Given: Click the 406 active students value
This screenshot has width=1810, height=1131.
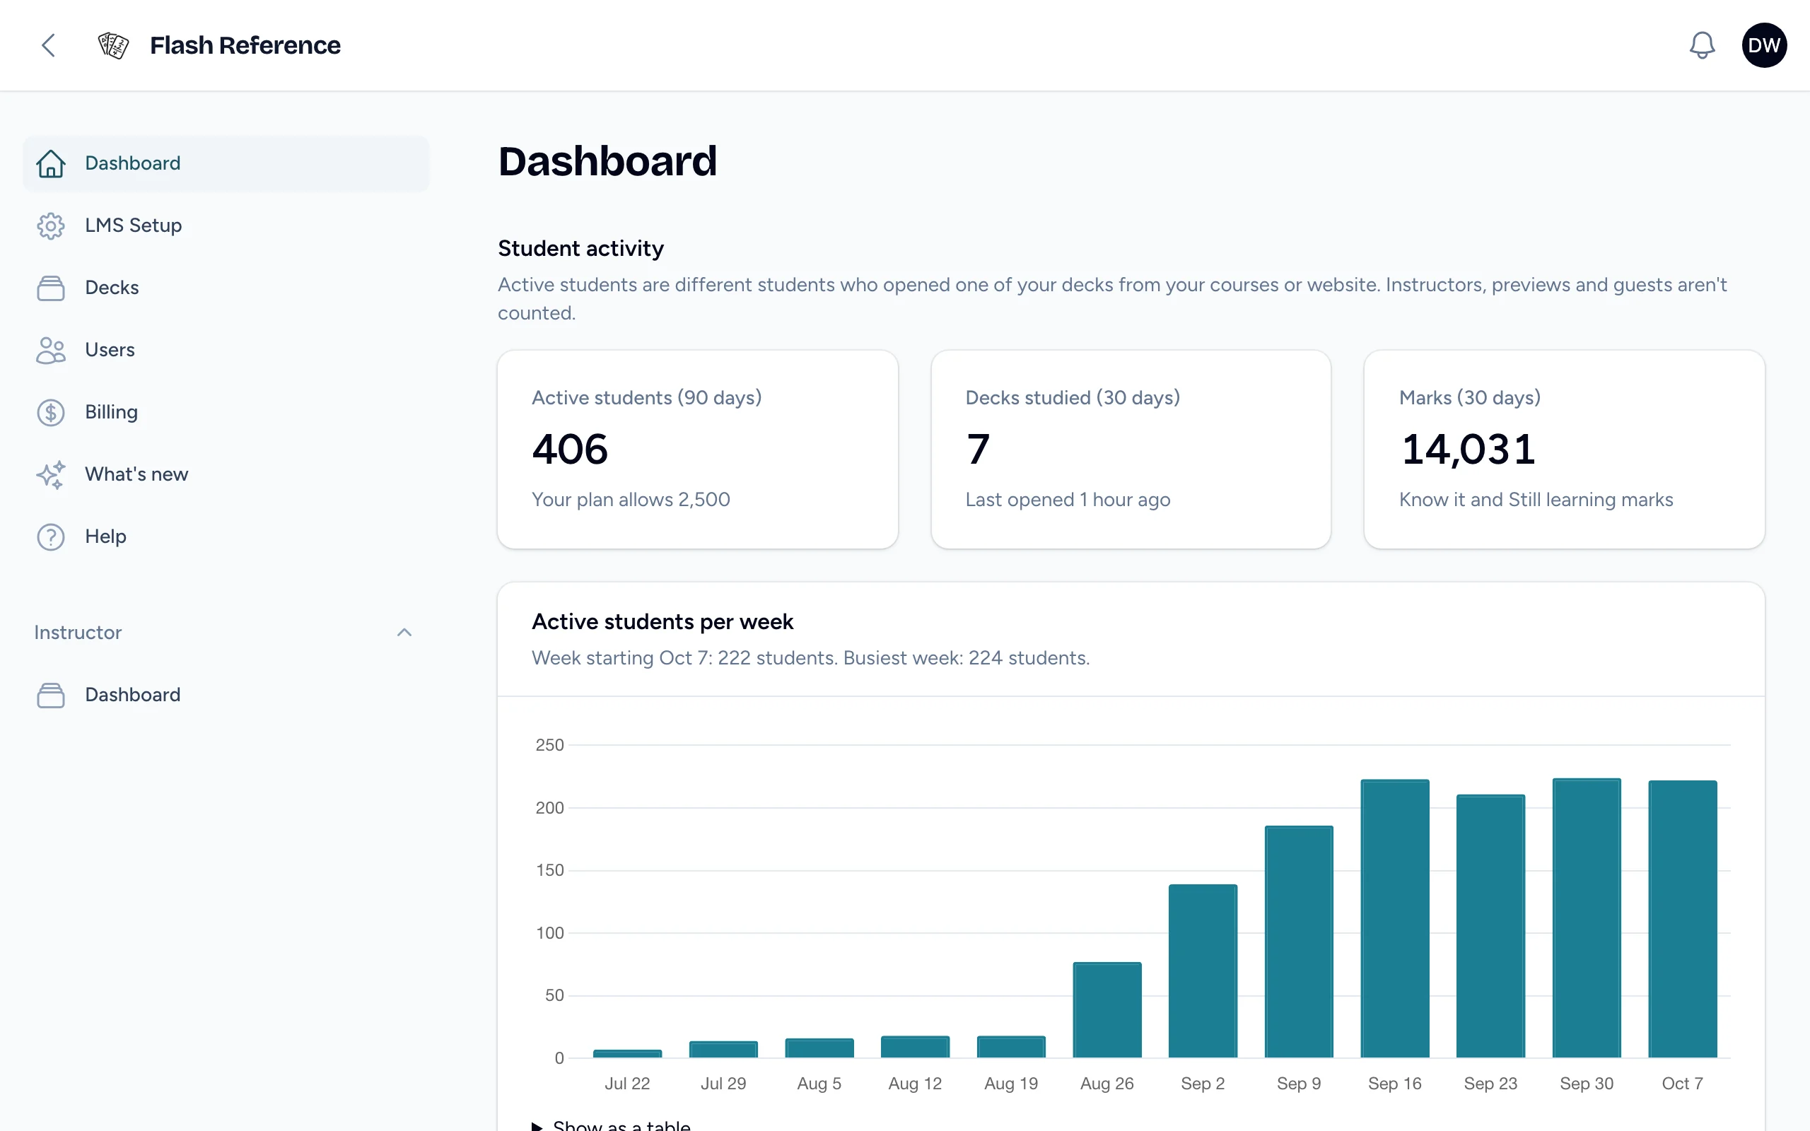Looking at the screenshot, I should (570, 449).
